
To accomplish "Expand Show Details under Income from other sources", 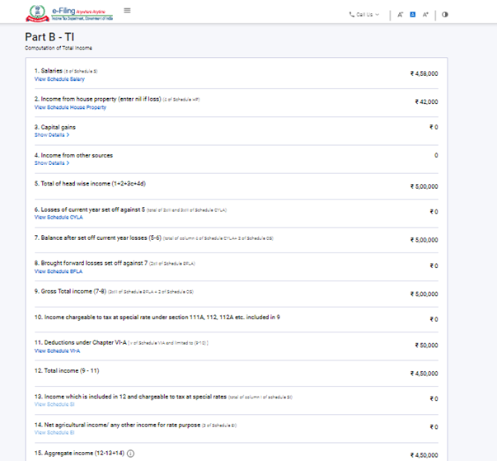I will [x=52, y=163].
